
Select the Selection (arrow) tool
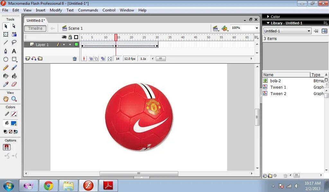6,26
